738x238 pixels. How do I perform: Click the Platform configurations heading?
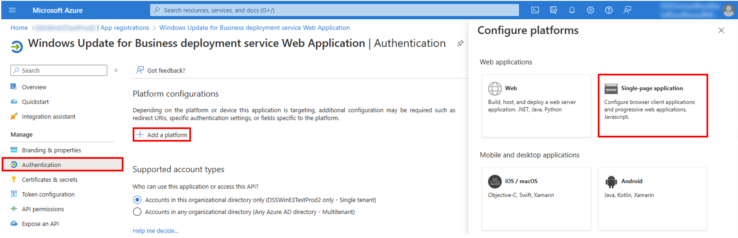pos(175,94)
